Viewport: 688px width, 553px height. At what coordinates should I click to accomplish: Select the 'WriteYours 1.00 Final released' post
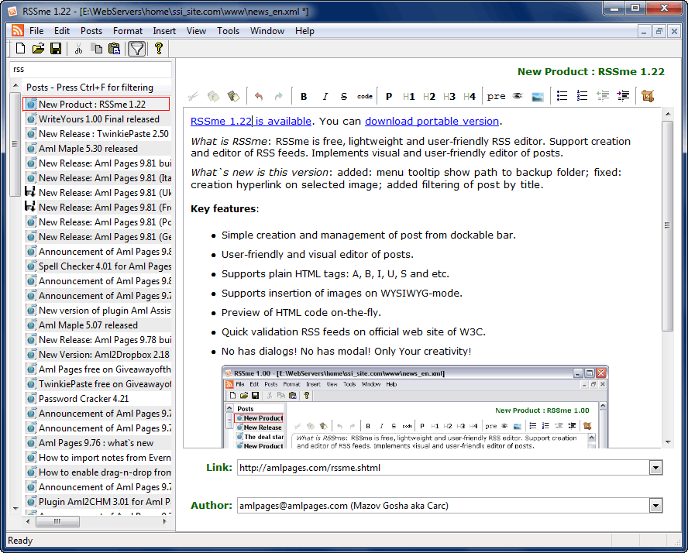(98, 118)
